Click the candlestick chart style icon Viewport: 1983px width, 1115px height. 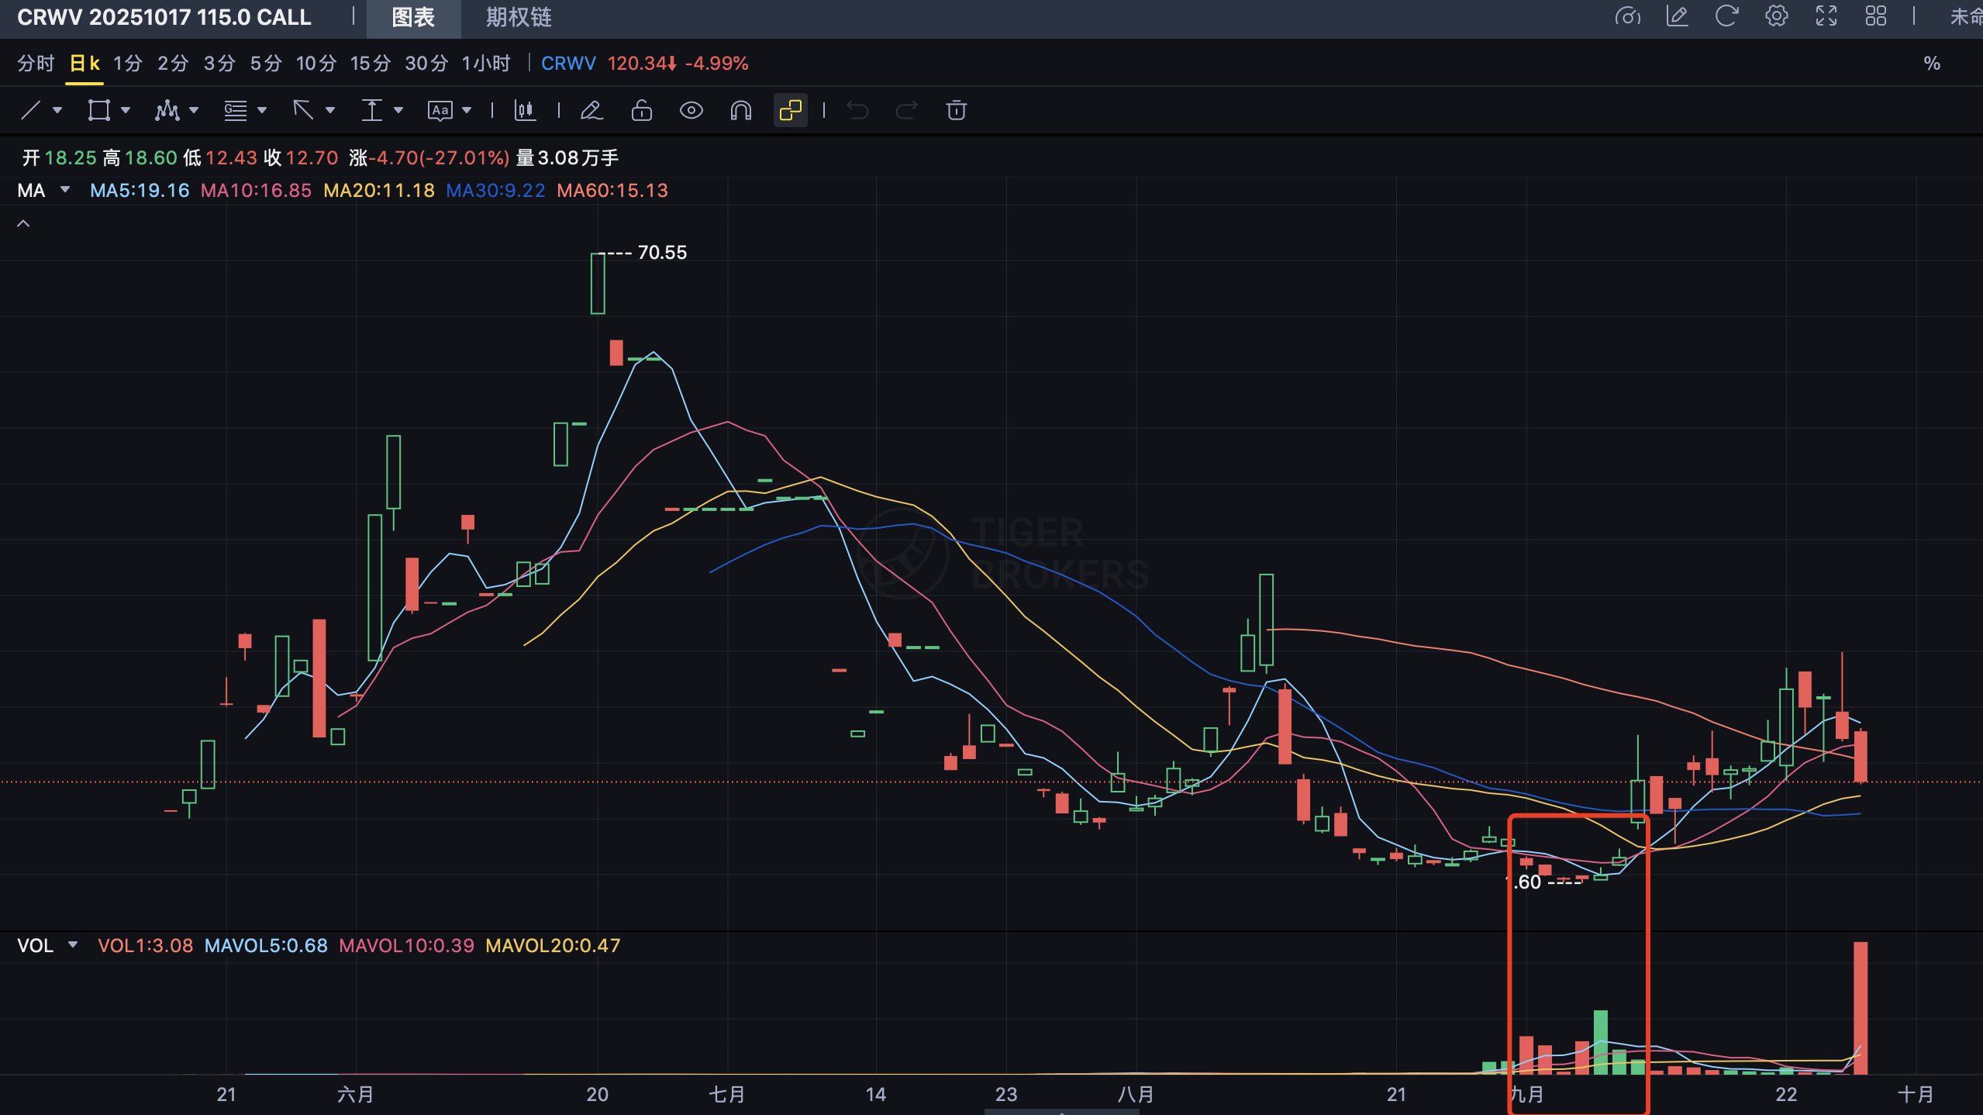[x=525, y=110]
